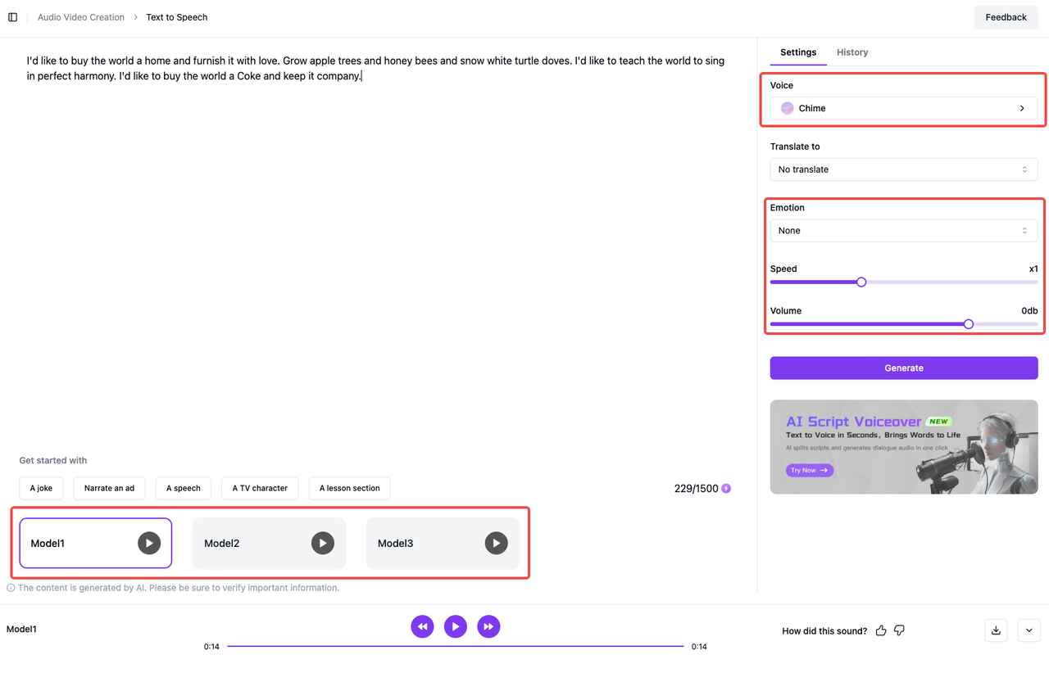Click the Speed slider handle
The width and height of the screenshot is (1049, 673).
point(861,282)
